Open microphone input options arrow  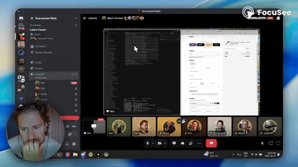(x=153, y=143)
